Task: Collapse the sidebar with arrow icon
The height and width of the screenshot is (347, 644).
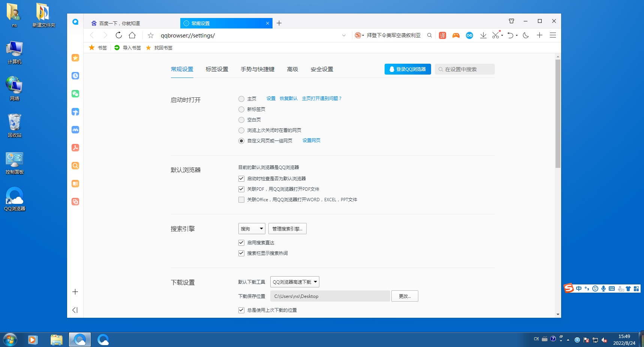Action: (x=75, y=310)
